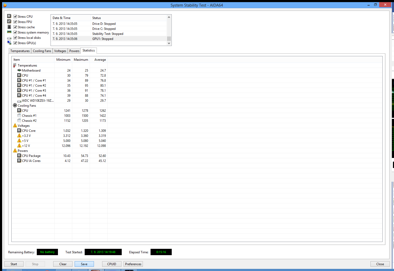Select the "GPU1: Stopped" log entry
394x271 pixels.
[109, 39]
